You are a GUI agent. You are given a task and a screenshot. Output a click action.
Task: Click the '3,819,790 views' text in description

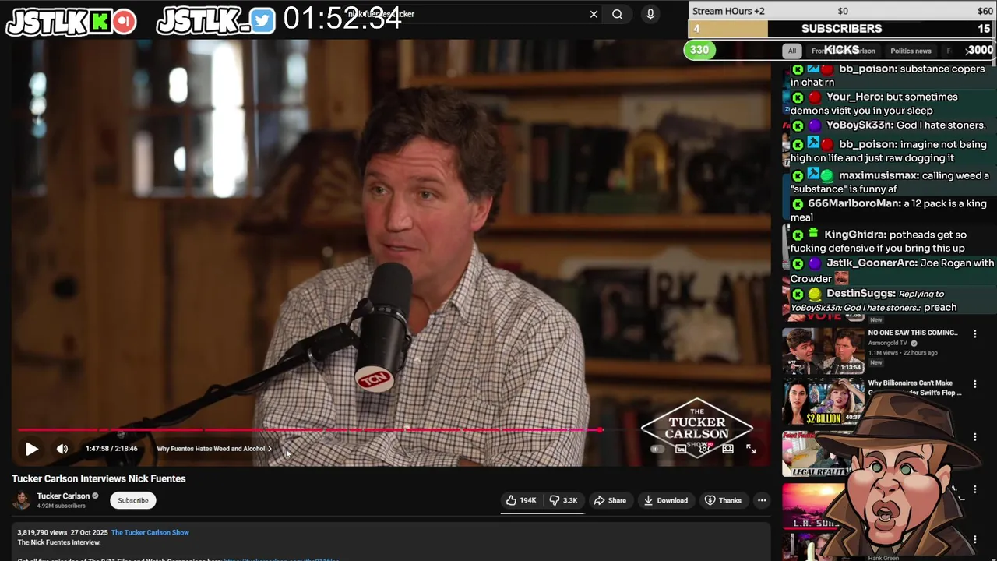(x=41, y=532)
